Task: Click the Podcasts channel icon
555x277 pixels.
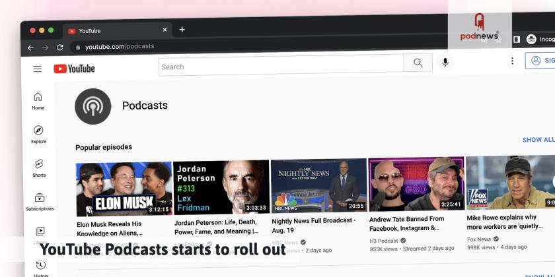Action: pyautogui.click(x=92, y=106)
